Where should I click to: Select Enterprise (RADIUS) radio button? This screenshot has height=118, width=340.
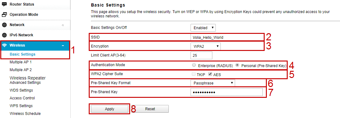pyautogui.click(x=194, y=65)
